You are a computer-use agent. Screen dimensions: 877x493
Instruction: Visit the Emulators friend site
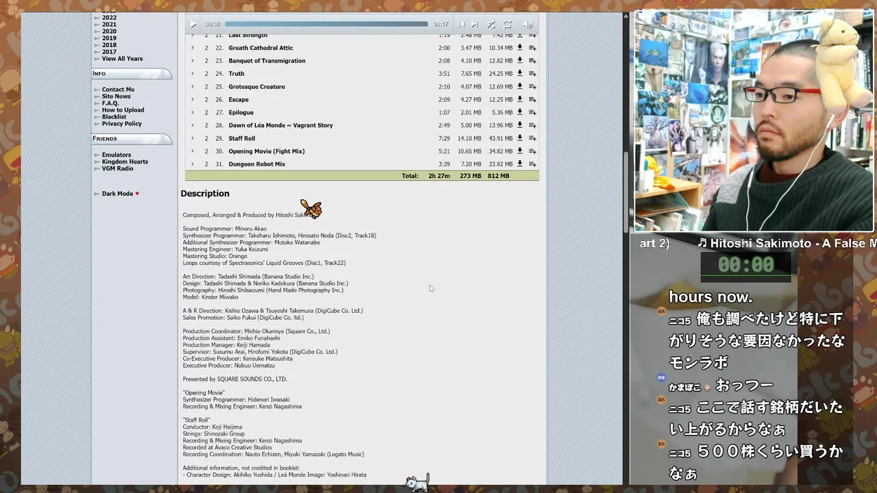point(116,155)
